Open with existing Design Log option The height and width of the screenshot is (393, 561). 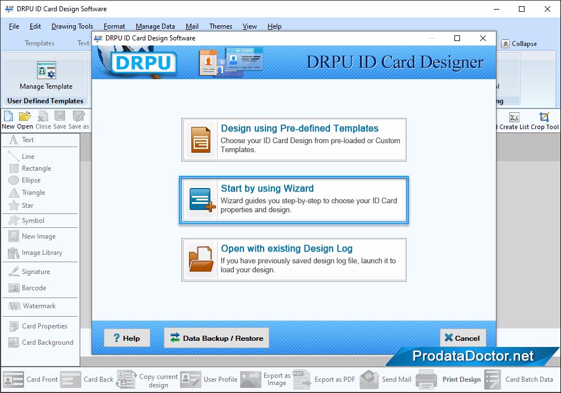(294, 260)
